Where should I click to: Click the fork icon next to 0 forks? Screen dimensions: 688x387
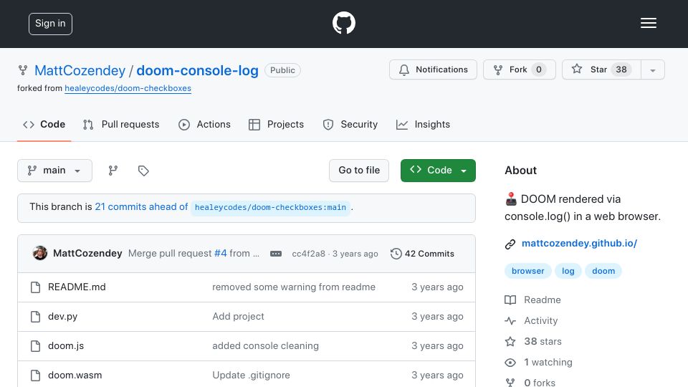tap(510, 383)
